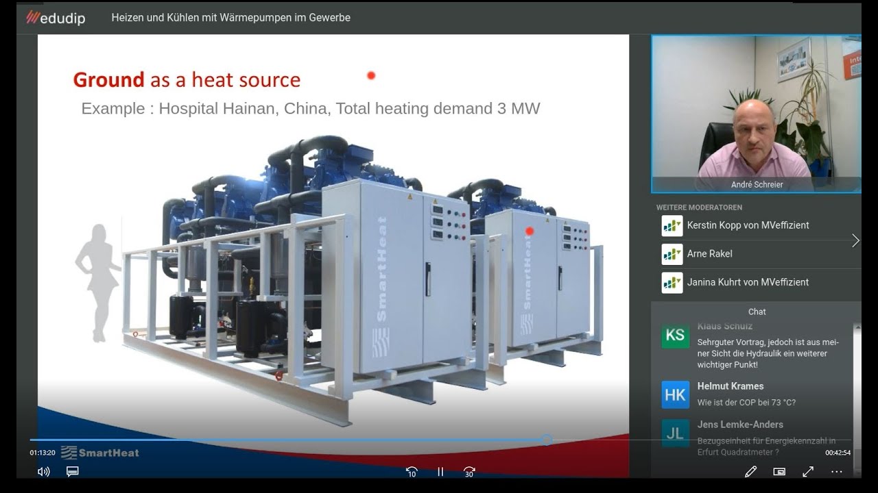Click message 'Wie ist der COP bei 73 °C?'
Screen dimensions: 878x493
(746, 403)
